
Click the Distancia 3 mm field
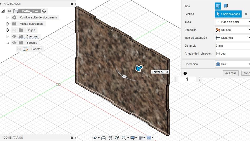pyautogui.click(x=232, y=46)
